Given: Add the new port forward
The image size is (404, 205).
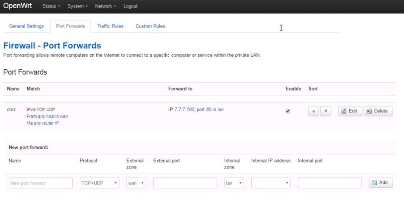Looking at the screenshot, I should point(380,183).
